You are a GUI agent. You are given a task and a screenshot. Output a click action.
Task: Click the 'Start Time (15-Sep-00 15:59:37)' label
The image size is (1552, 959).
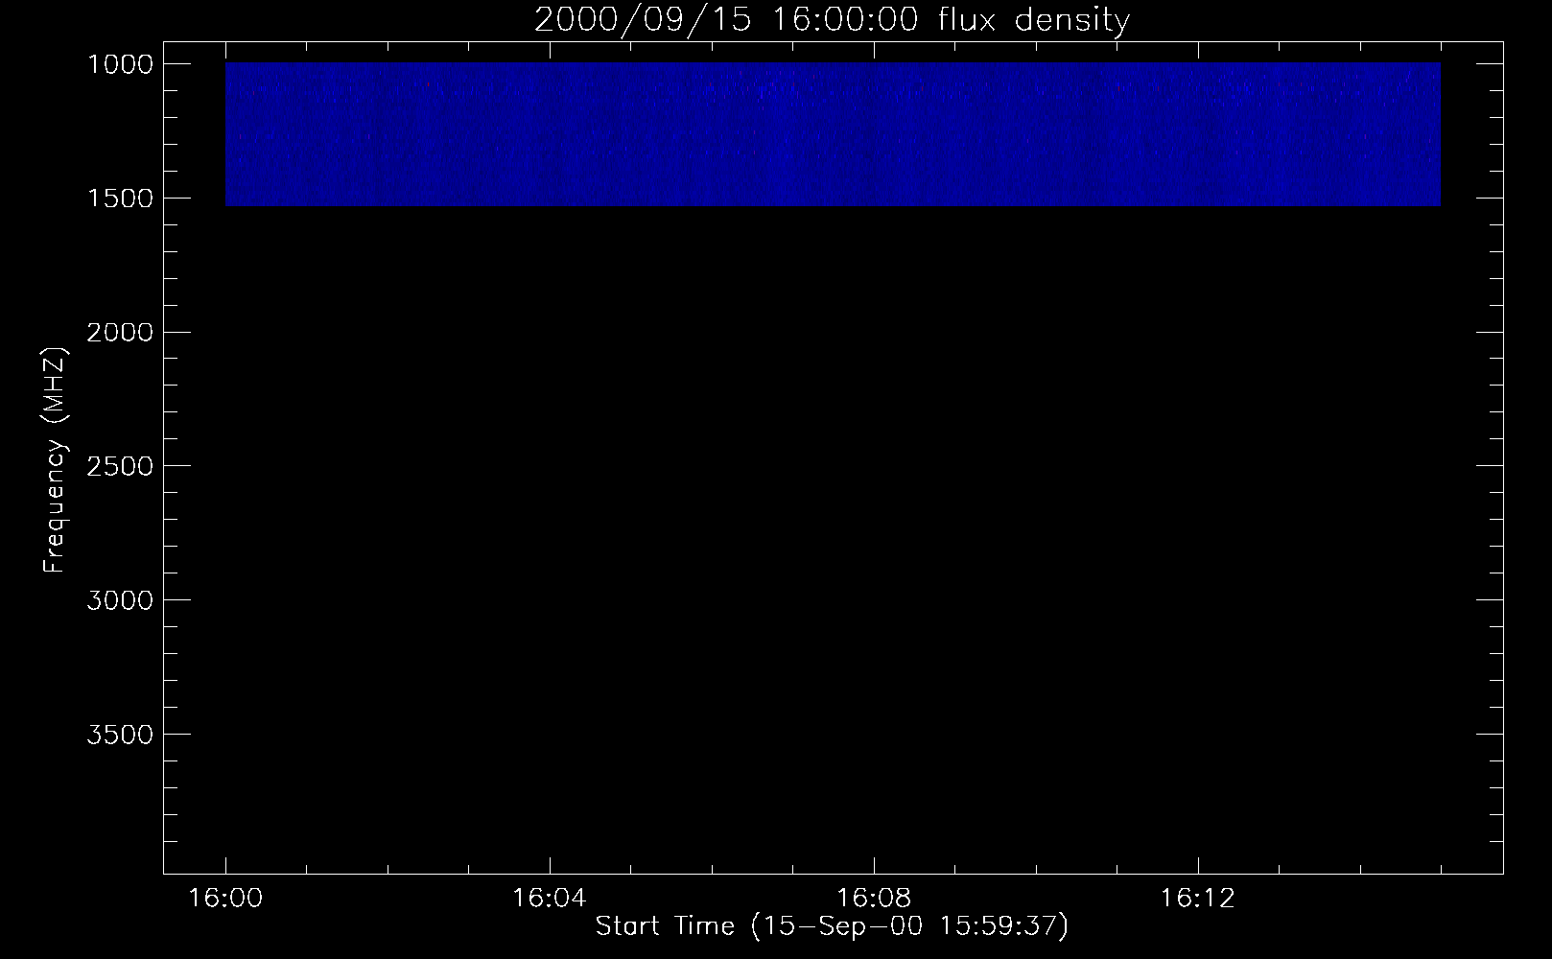[x=832, y=927]
